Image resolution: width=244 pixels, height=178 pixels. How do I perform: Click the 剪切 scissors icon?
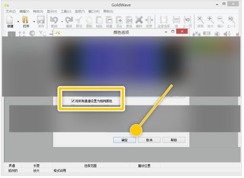pyautogui.click(x=79, y=20)
